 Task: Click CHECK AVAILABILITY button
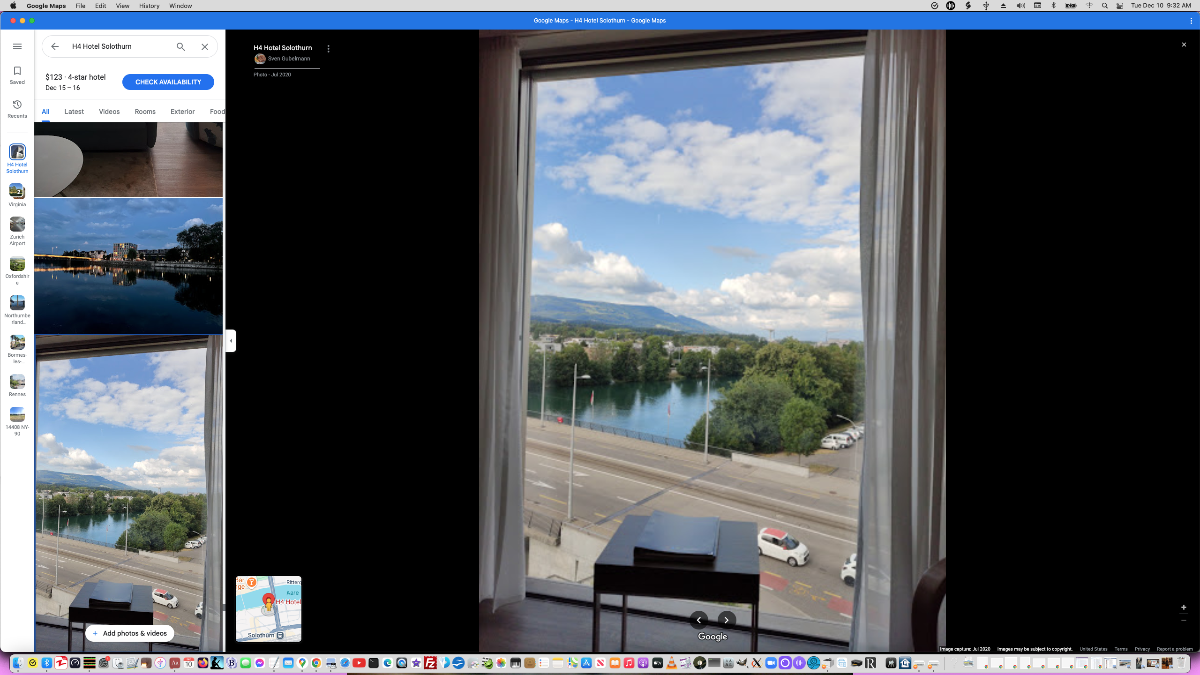pyautogui.click(x=168, y=82)
